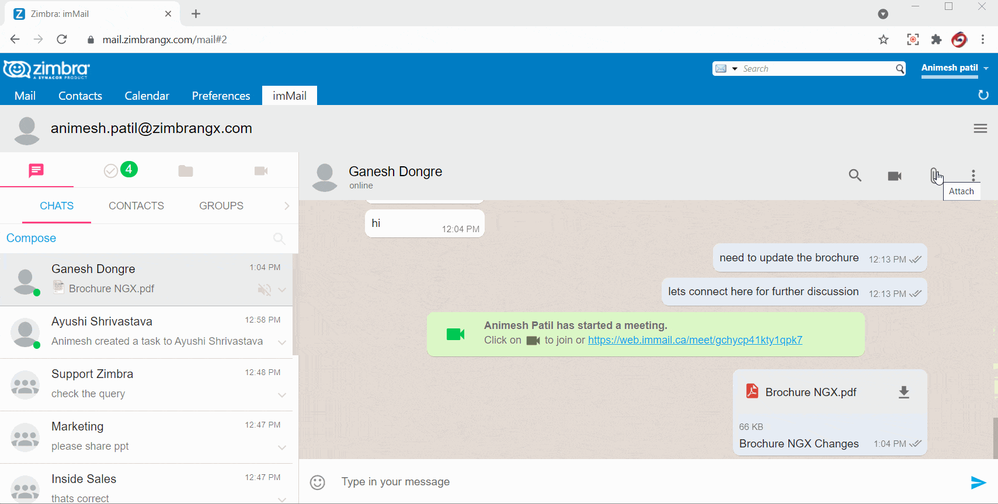Switch to the Calendar tab
998x504 pixels.
147,96
